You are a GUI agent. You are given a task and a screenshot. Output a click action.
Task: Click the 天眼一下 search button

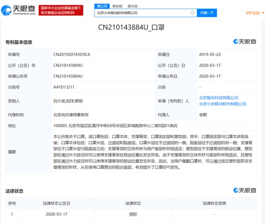(207, 13)
